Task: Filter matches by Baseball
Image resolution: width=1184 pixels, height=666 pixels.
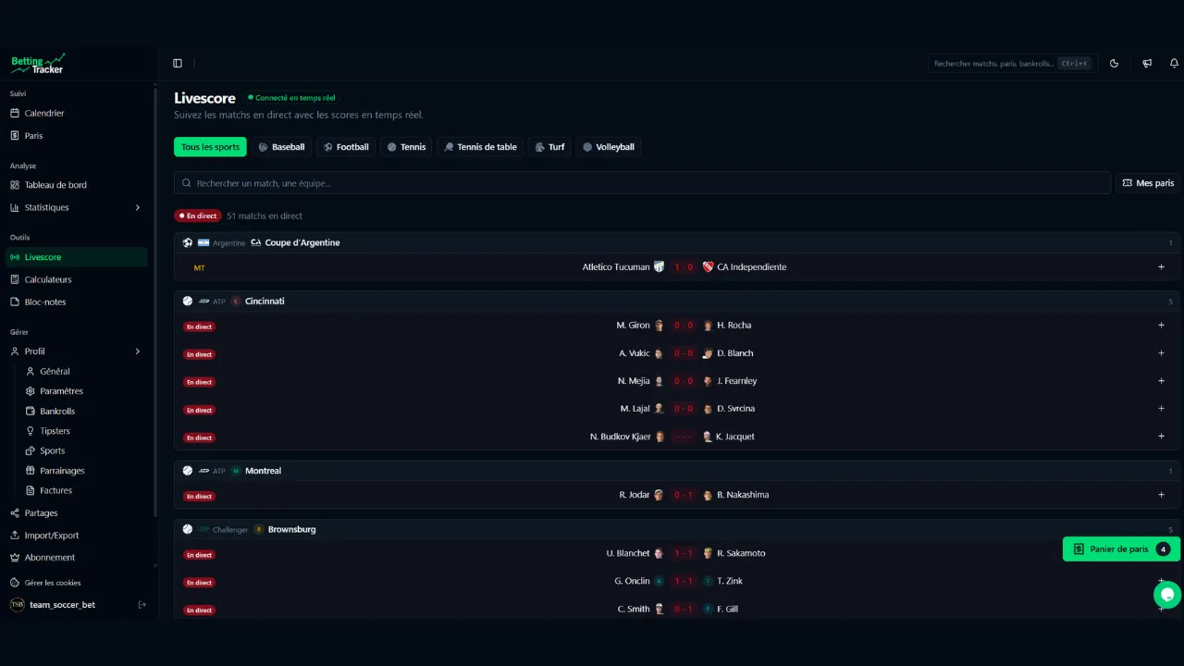Action: (281, 147)
